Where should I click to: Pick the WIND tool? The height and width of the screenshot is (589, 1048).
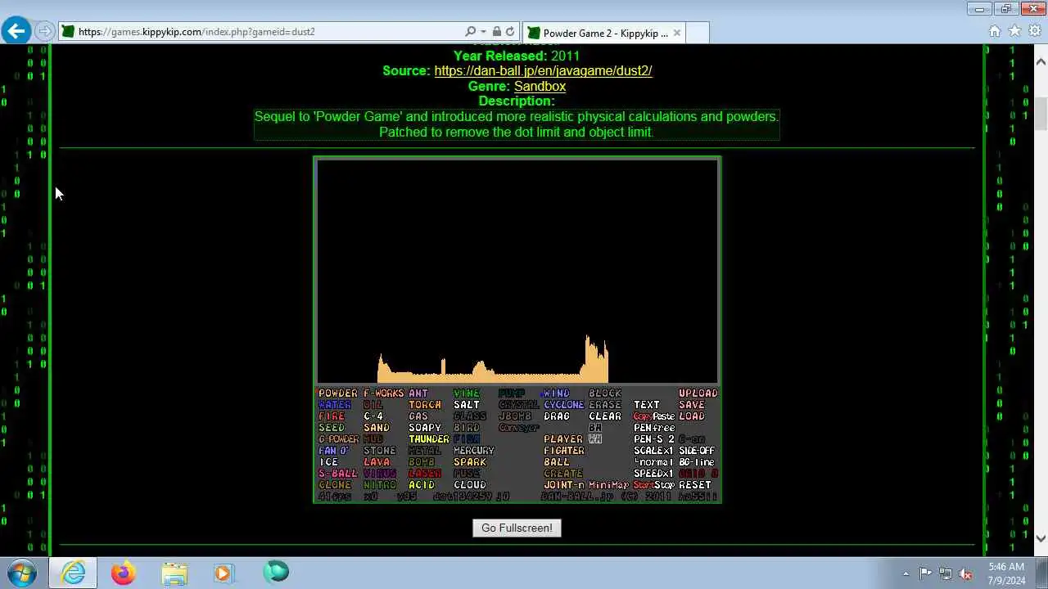coord(556,393)
